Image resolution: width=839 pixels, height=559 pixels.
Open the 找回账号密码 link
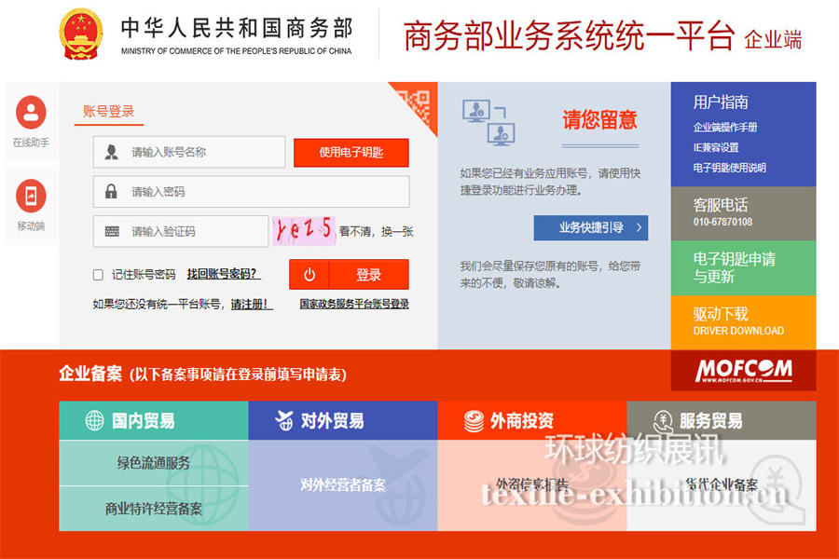223,275
